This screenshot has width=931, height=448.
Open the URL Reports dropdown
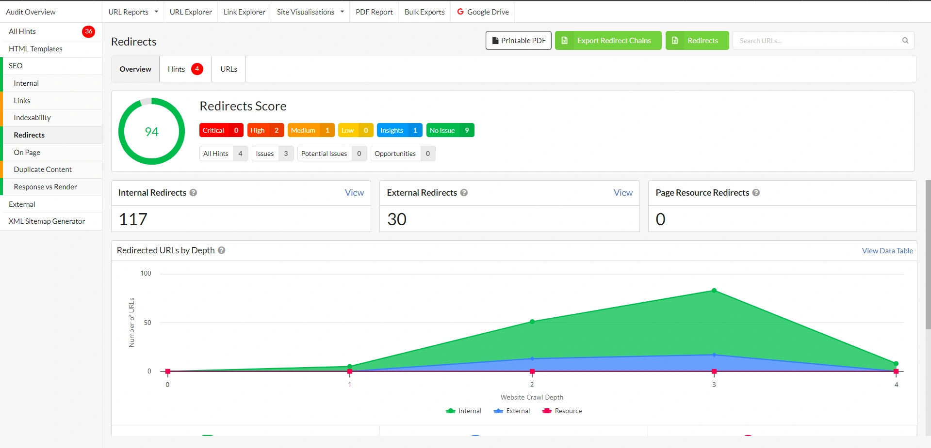(132, 12)
